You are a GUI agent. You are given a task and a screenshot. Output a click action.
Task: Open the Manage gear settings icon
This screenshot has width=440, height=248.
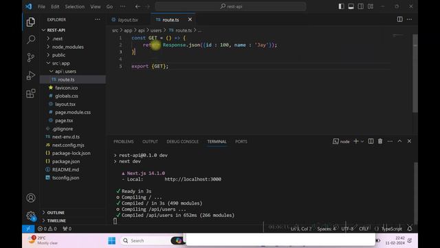(x=31, y=216)
